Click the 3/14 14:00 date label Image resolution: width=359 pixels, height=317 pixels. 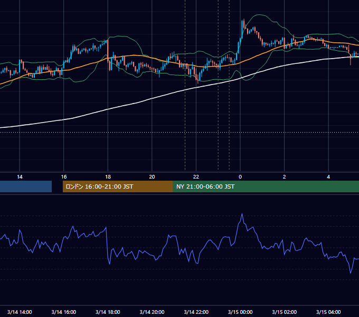(x=20, y=312)
